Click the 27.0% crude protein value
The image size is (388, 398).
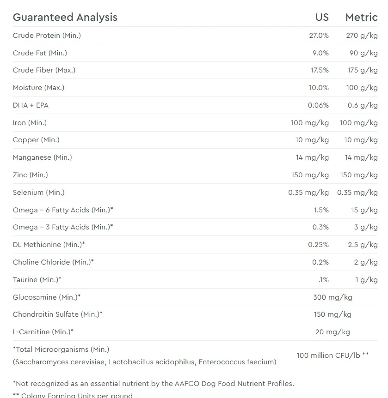[x=319, y=36]
